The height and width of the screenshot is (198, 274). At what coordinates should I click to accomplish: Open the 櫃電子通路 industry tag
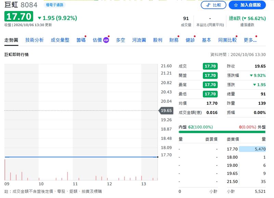[54, 5]
